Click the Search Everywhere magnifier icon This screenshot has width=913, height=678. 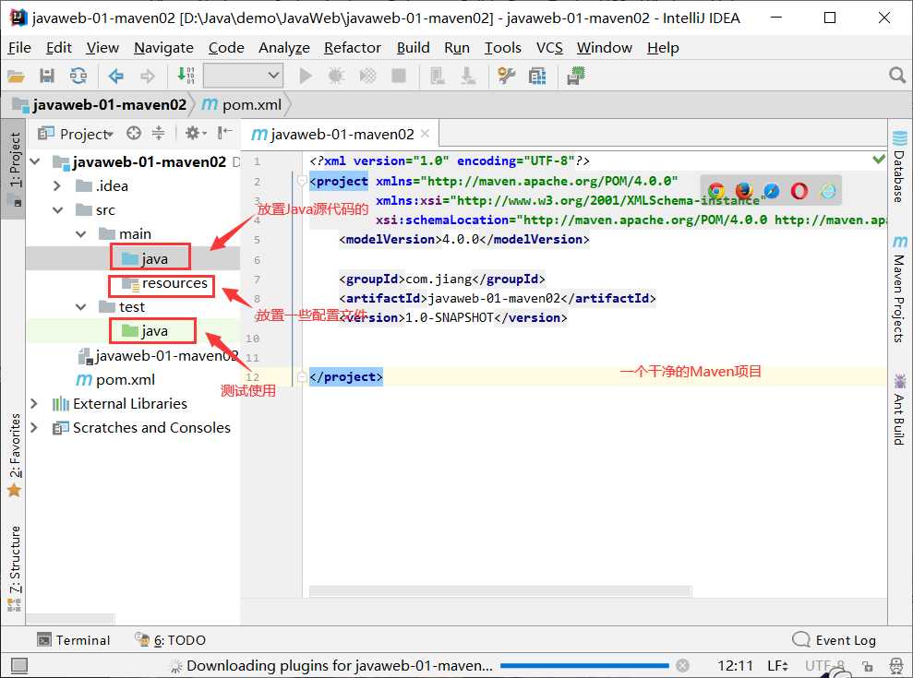tap(897, 75)
